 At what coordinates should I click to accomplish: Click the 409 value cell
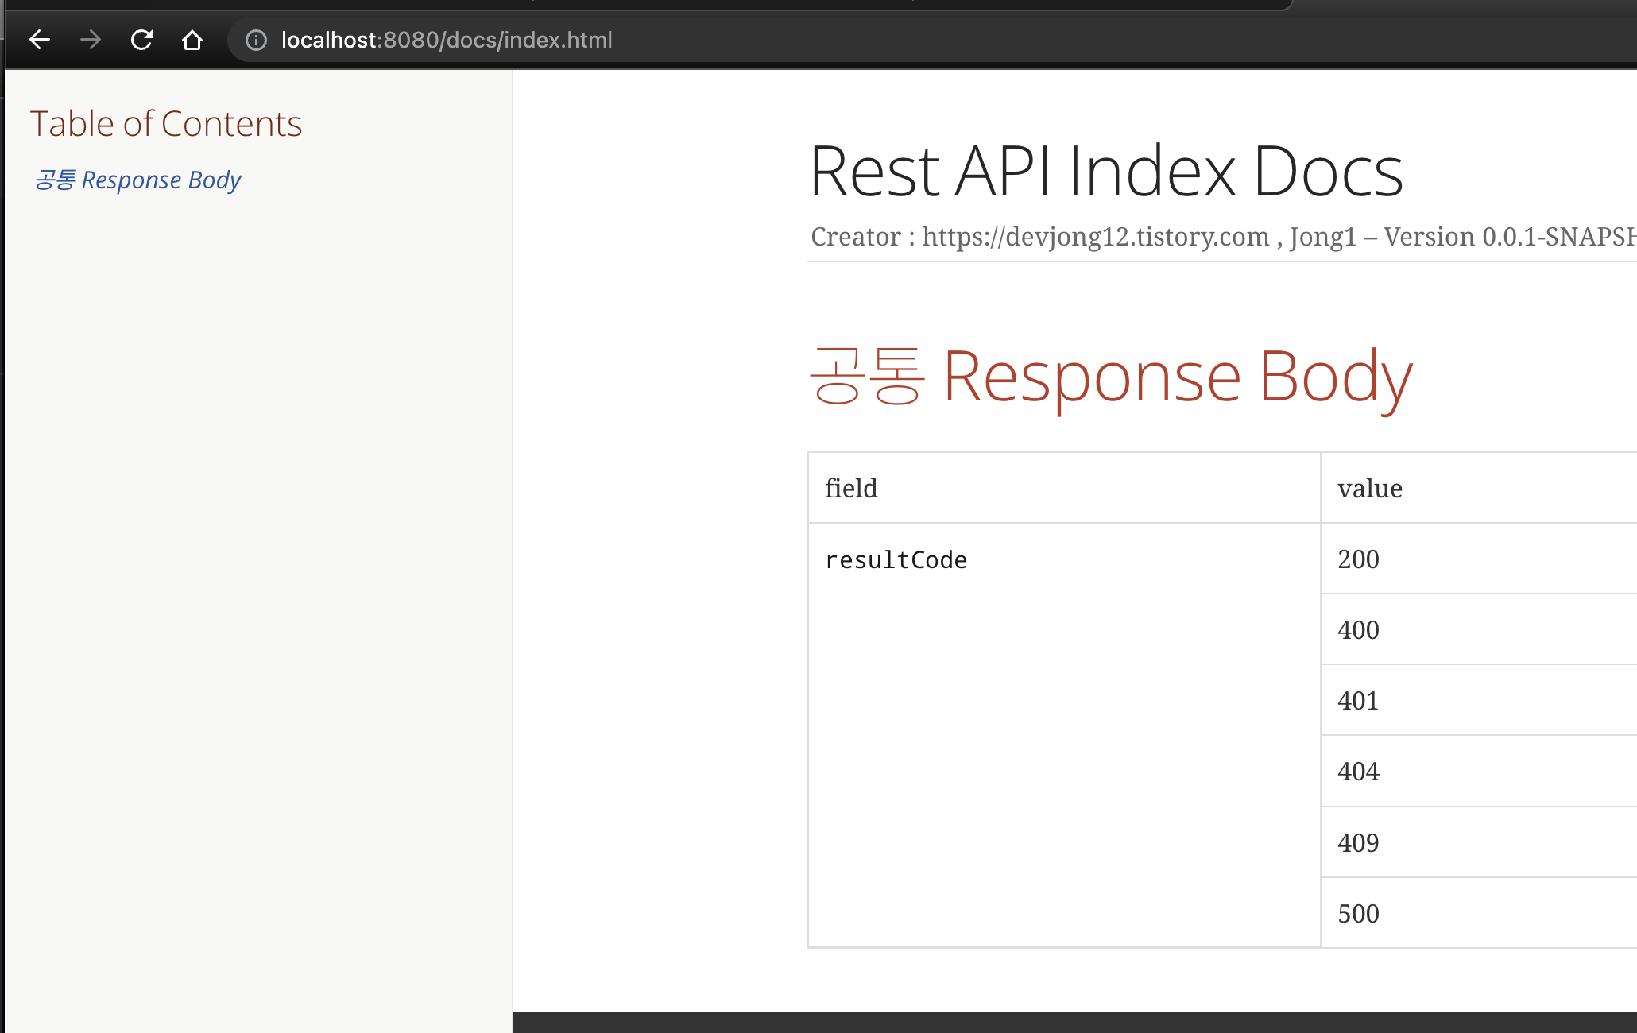(1359, 843)
